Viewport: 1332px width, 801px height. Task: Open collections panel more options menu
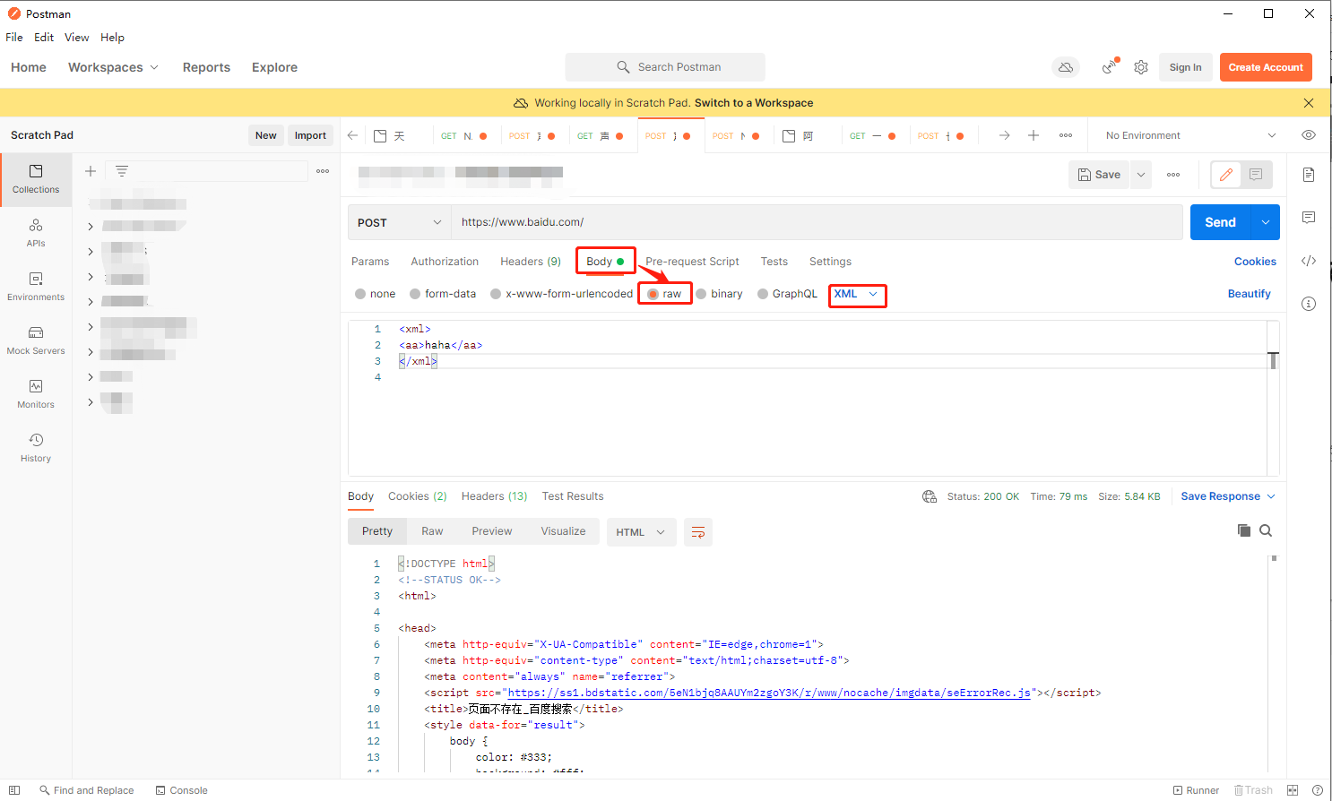coord(323,171)
